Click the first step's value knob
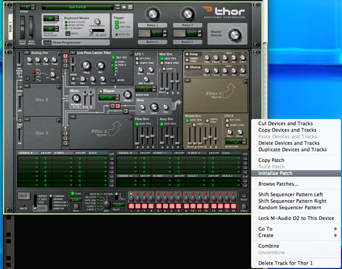 click(131, 198)
